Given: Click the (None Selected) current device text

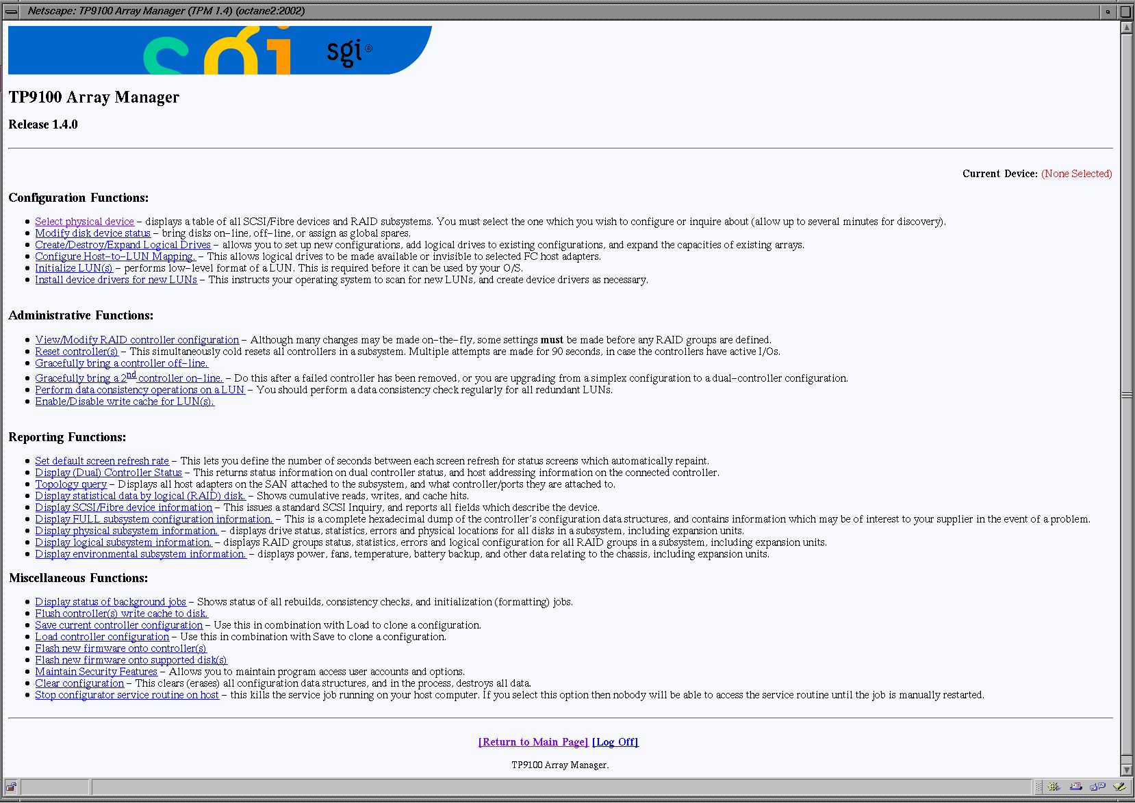Looking at the screenshot, I should pos(1076,174).
